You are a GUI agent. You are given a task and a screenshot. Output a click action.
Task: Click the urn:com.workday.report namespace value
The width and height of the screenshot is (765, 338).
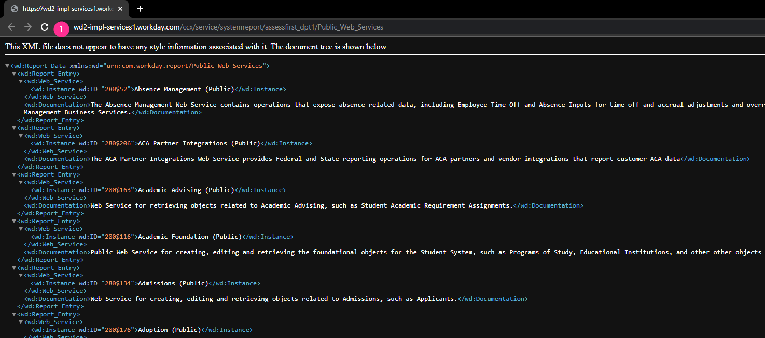[185, 66]
